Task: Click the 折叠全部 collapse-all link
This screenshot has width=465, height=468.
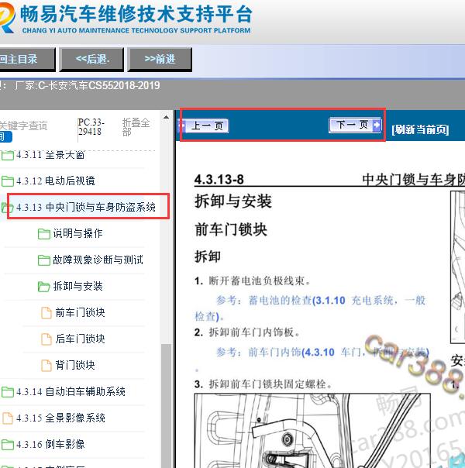Action: (x=136, y=127)
